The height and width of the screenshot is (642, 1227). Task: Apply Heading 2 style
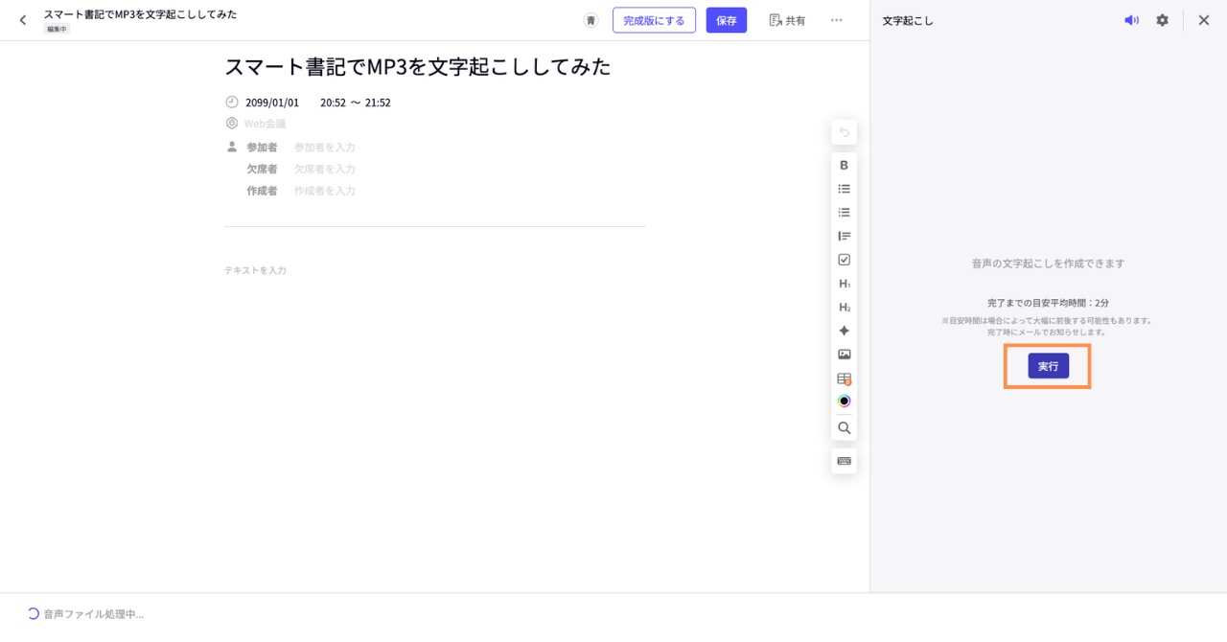[x=844, y=308]
